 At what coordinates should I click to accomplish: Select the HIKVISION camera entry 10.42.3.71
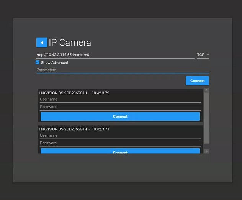pyautogui.click(x=74, y=129)
